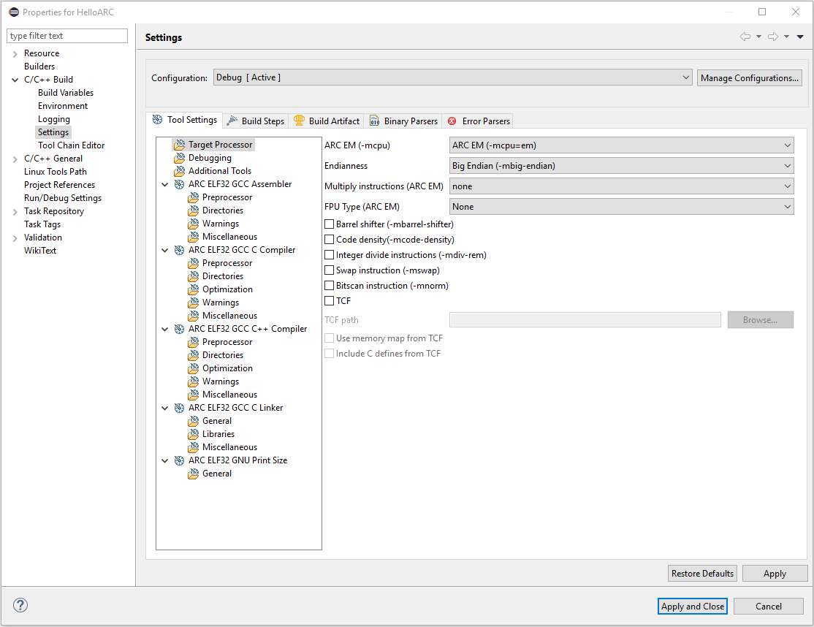Collapse the C/C++ Build tree node
Viewport: 814px width, 627px height.
[x=15, y=80]
